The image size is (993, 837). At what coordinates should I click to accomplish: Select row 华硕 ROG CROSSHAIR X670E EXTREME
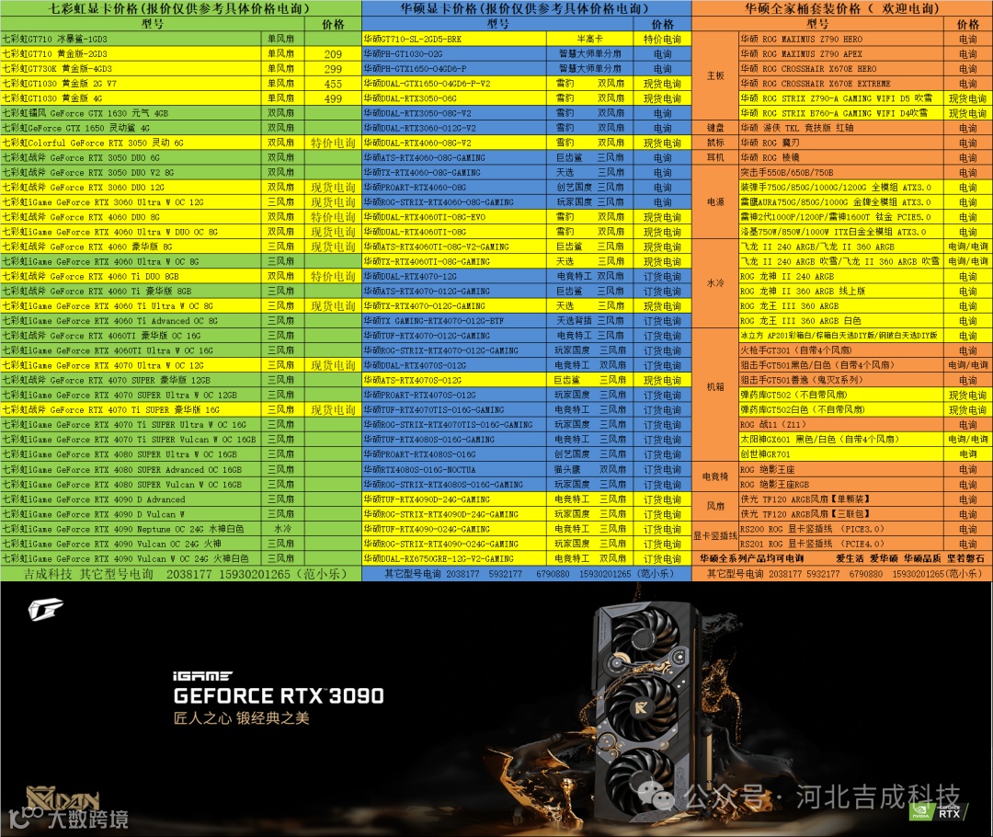point(866,84)
